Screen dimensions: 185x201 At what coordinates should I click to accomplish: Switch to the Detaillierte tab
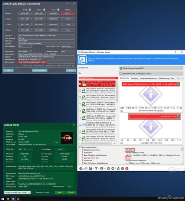click(x=135, y=78)
